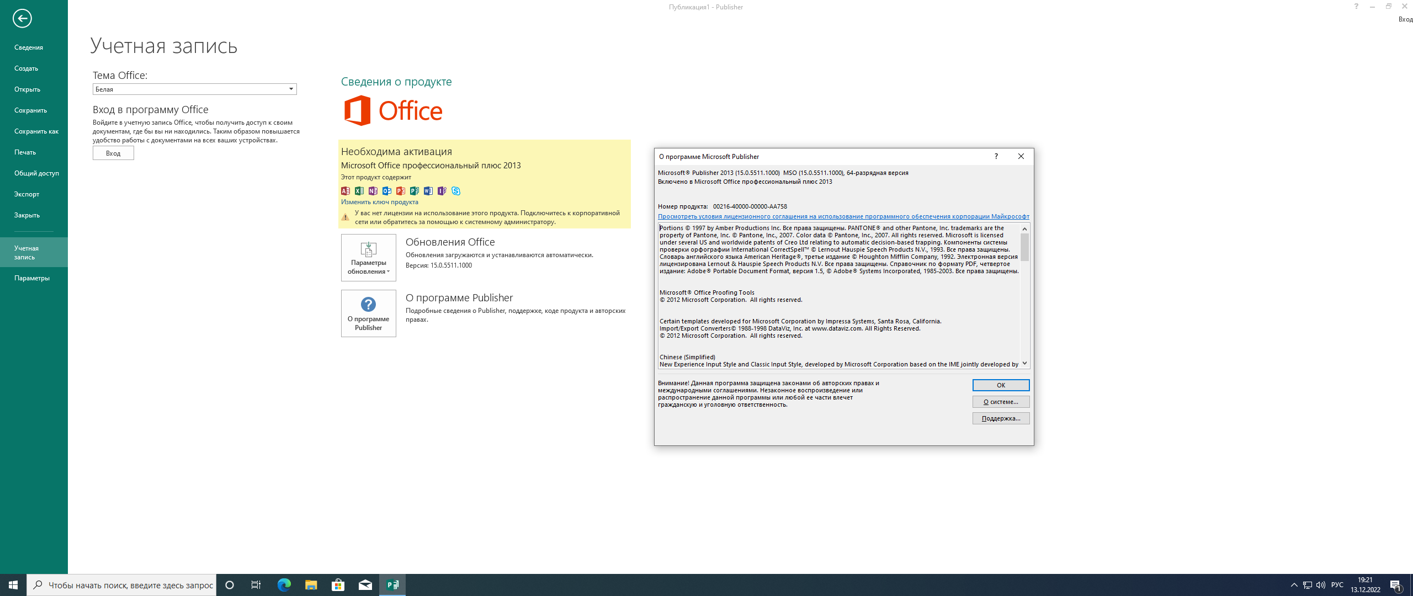Click the Вход link in the title bar corner

1405,19
